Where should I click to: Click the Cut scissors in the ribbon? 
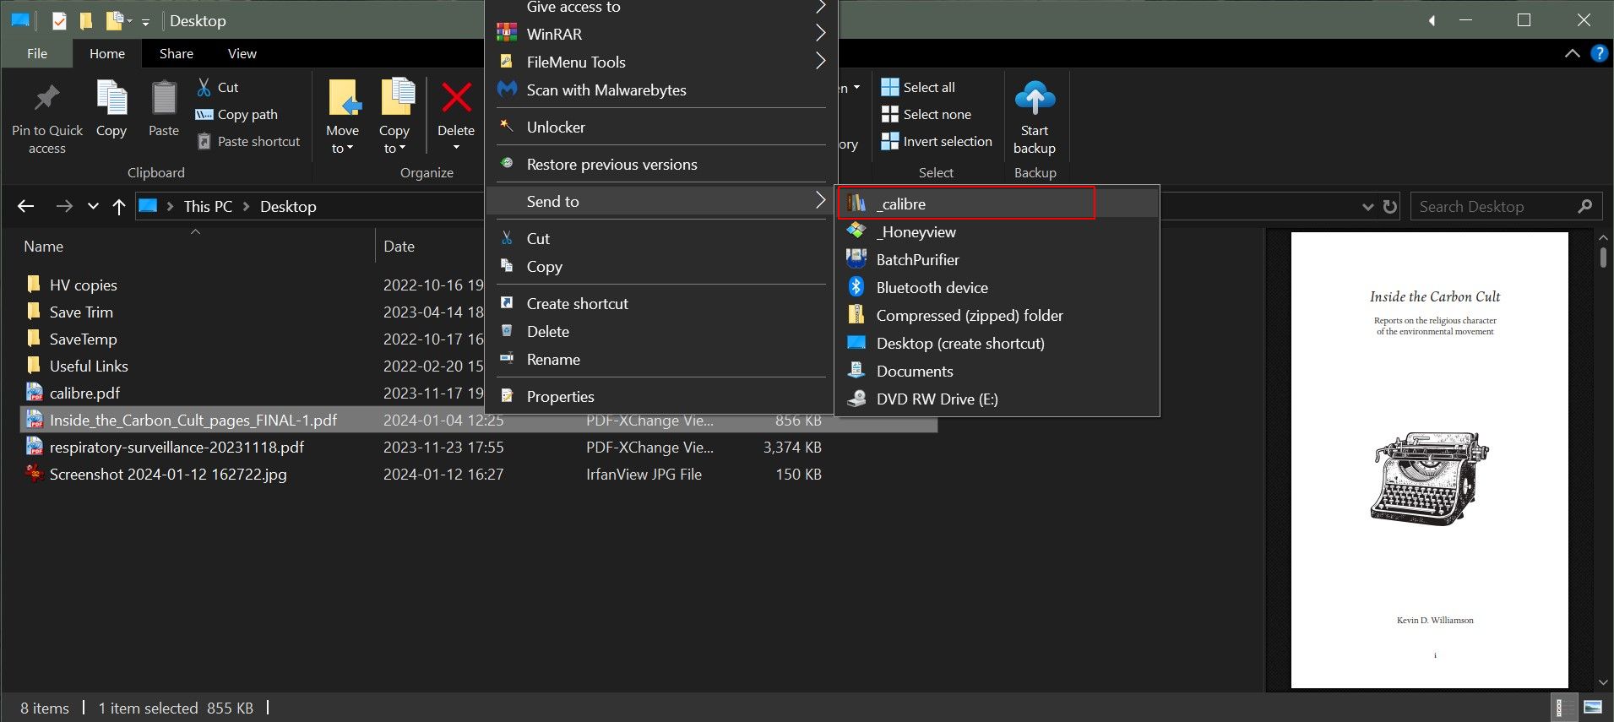(204, 87)
